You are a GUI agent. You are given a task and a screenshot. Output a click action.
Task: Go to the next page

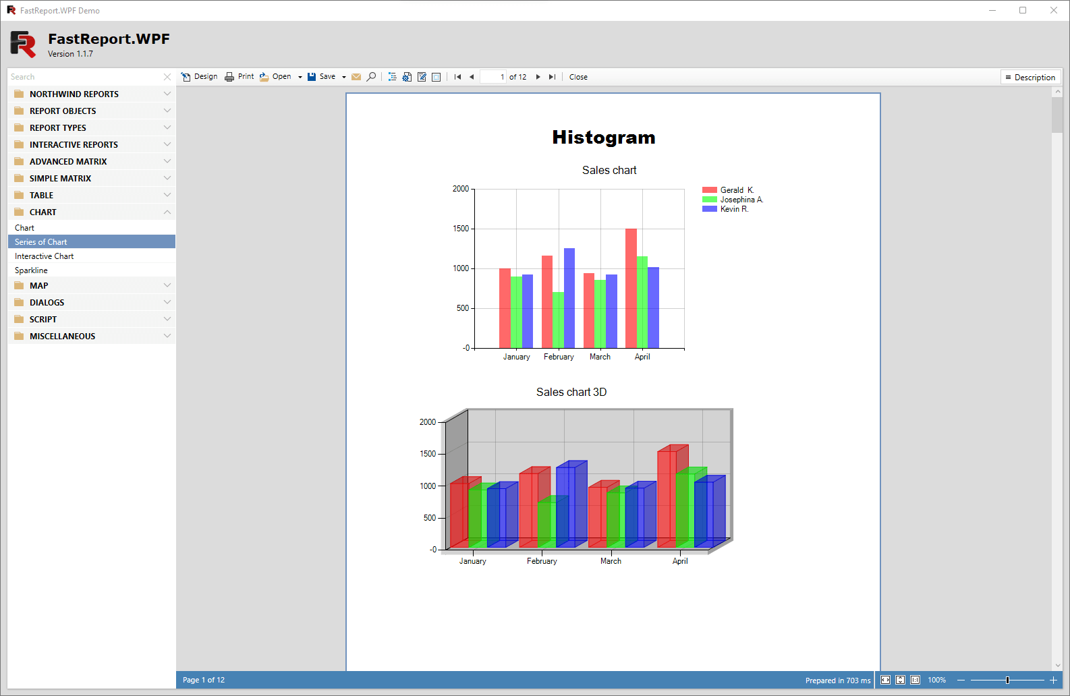[x=538, y=77]
